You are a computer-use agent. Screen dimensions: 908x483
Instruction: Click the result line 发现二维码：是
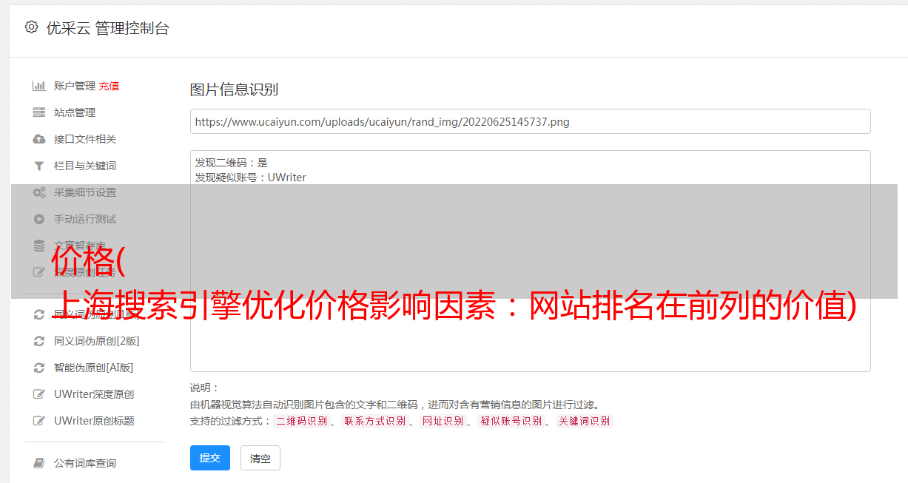click(231, 163)
